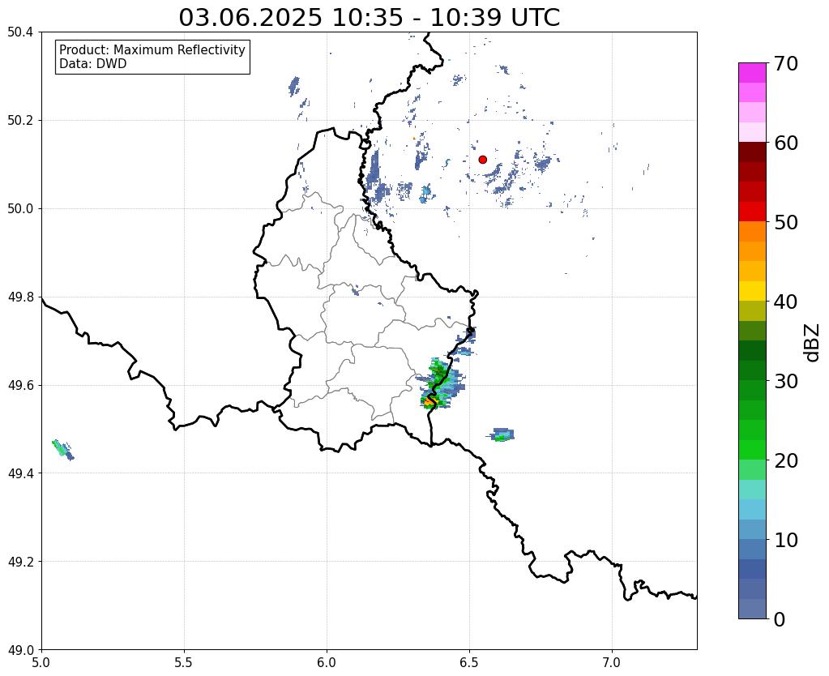
Task: Click the bright green colorbar swatch just above 20
Action: [752, 450]
